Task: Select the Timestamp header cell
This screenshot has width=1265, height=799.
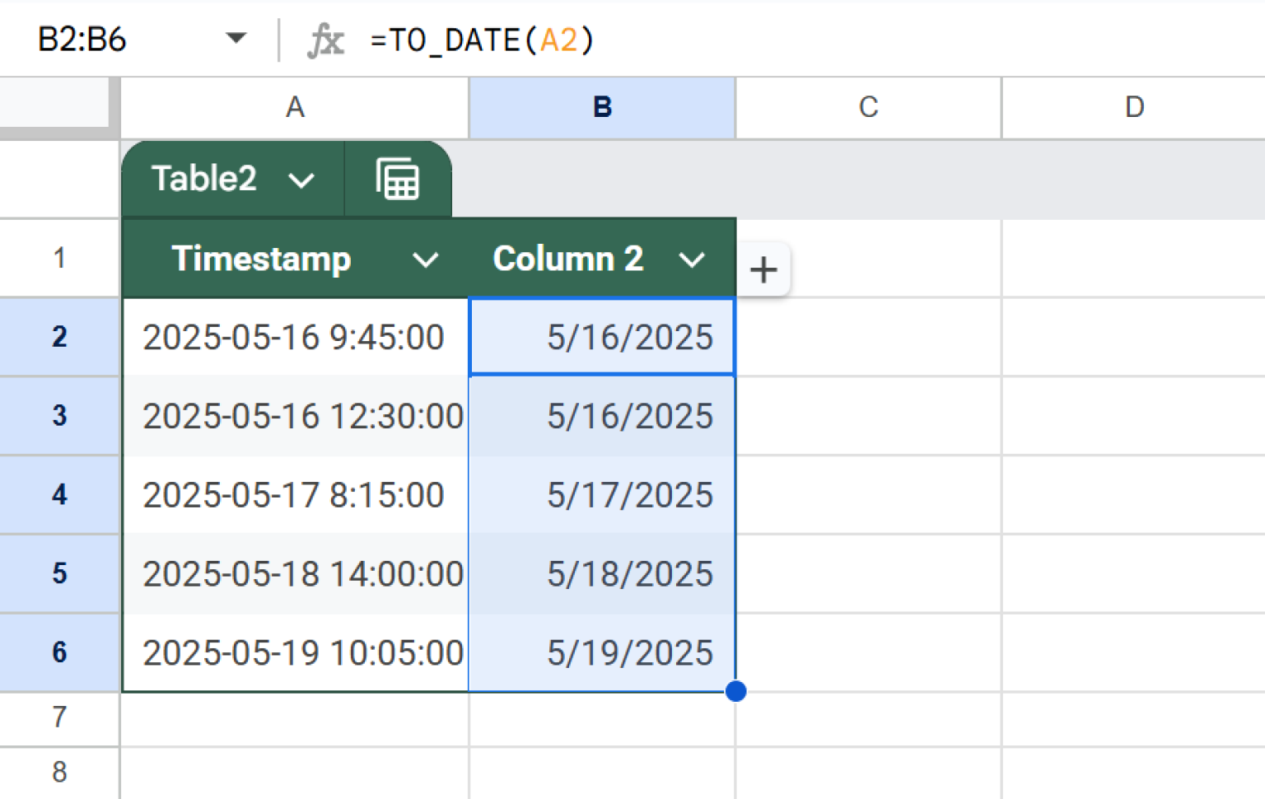Action: 262,259
